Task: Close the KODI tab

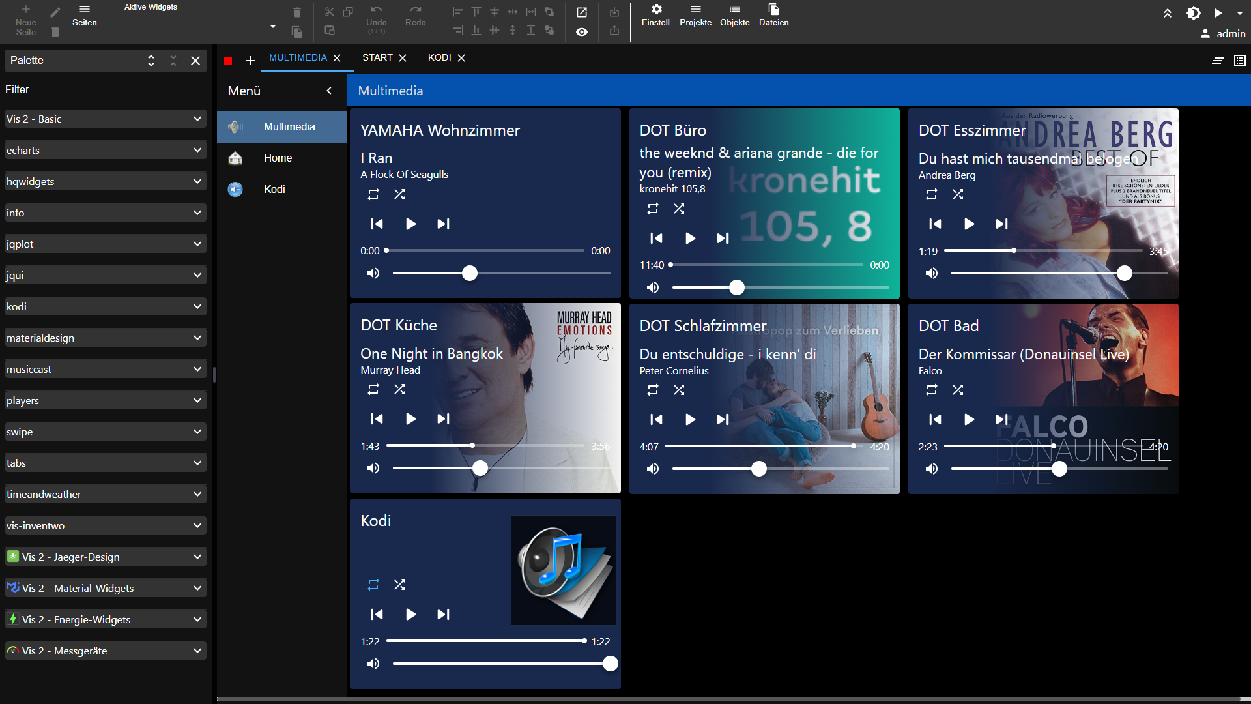Action: click(x=461, y=58)
